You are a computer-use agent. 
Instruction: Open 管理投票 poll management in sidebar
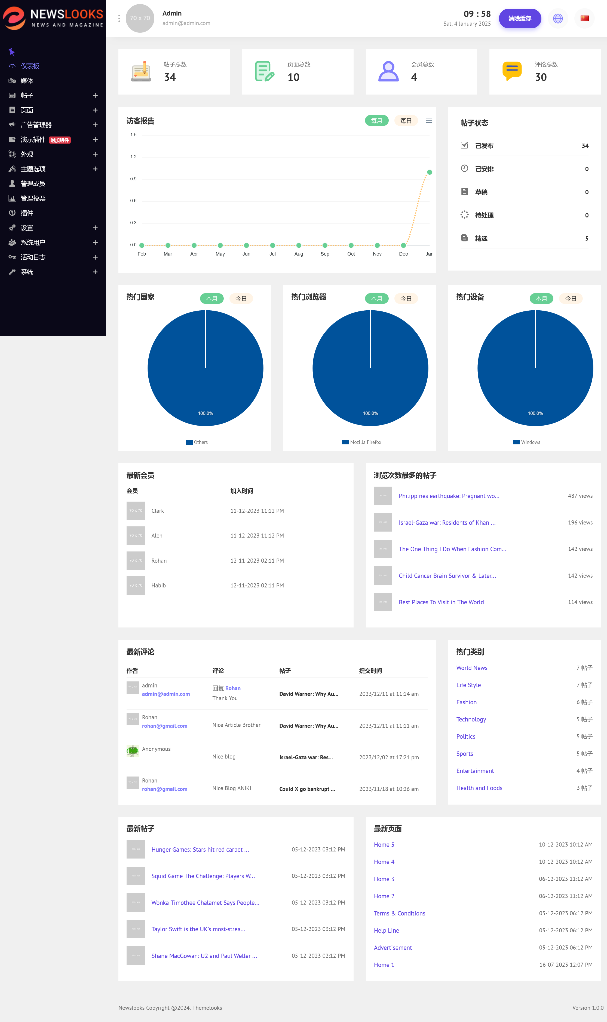33,198
